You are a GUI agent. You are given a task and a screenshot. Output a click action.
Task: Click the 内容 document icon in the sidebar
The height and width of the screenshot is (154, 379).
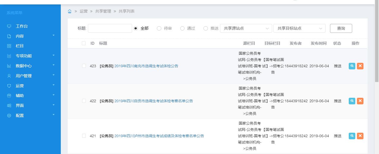tap(9, 36)
